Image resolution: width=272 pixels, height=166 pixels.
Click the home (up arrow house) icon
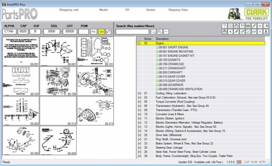pos(224,32)
